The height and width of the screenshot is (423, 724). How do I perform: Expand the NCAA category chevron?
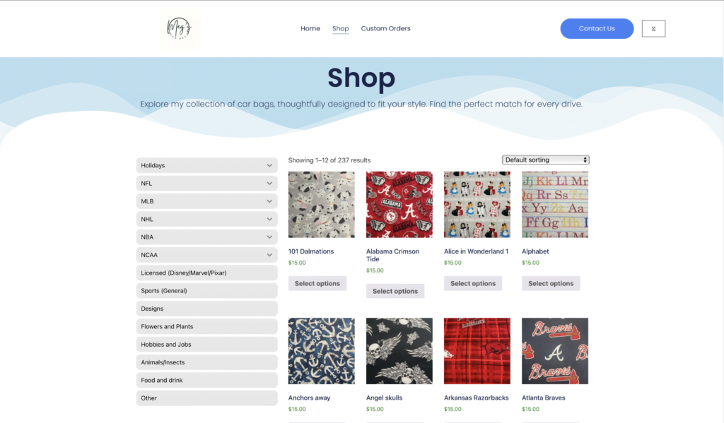point(269,255)
